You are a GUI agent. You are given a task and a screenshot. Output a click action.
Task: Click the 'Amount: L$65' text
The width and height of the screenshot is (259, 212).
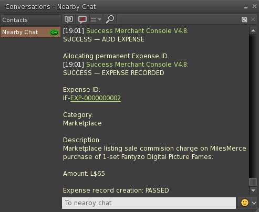(x=84, y=174)
